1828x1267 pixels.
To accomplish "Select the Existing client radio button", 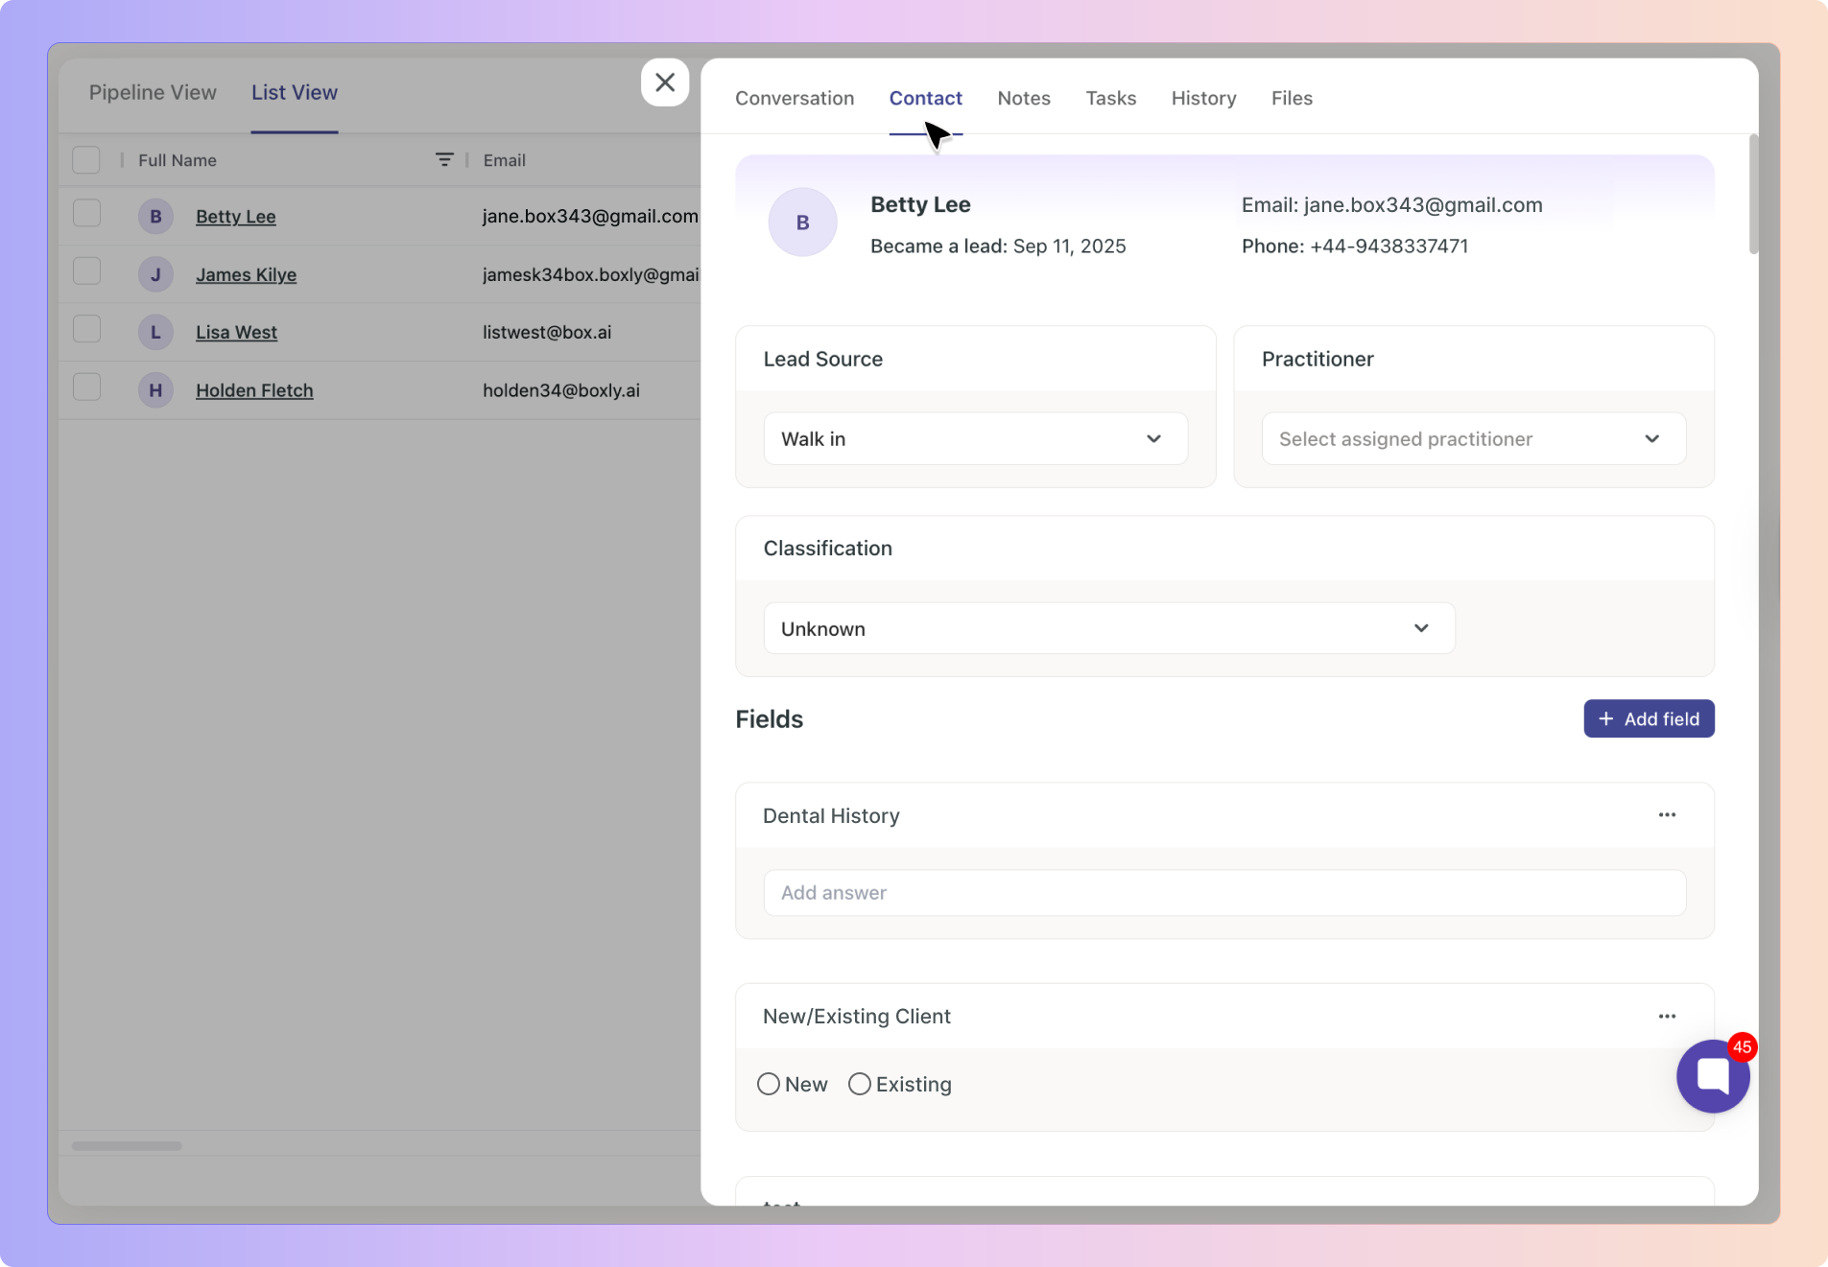I will (x=860, y=1084).
